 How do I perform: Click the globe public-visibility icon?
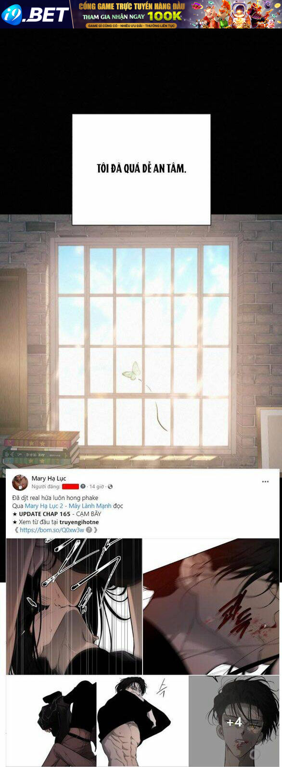pyautogui.click(x=110, y=487)
